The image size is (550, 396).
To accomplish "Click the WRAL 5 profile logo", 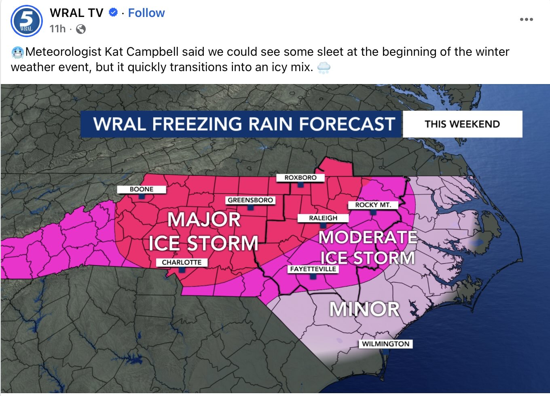I will (27, 21).
